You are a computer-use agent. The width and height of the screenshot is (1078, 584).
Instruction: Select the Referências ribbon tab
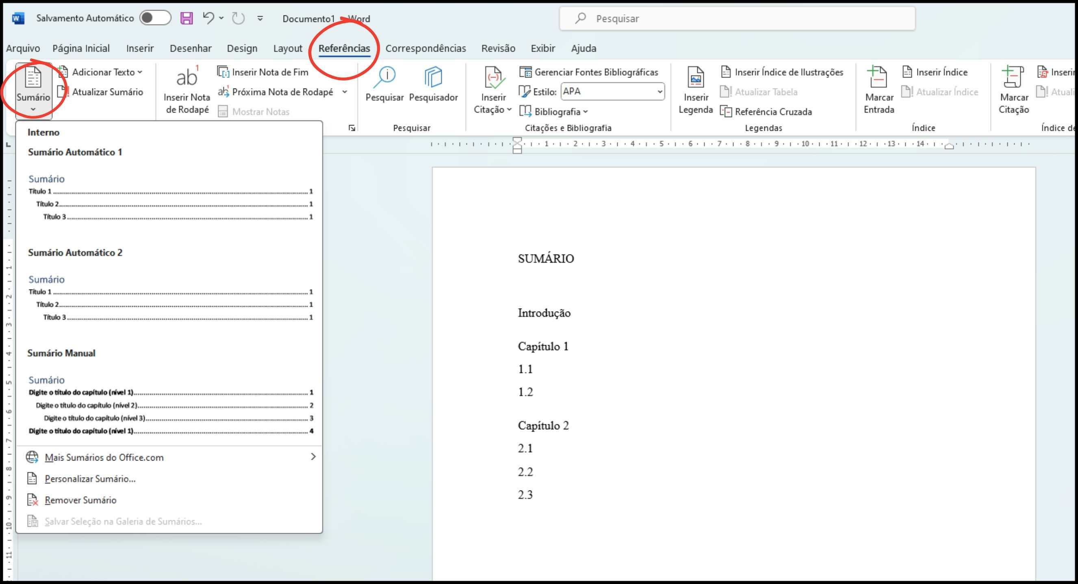click(x=345, y=48)
